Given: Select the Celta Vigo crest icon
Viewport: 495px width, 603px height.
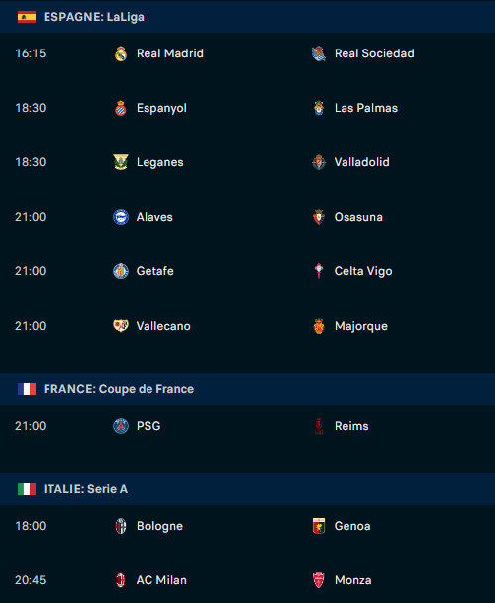Looking at the screenshot, I should point(319,271).
